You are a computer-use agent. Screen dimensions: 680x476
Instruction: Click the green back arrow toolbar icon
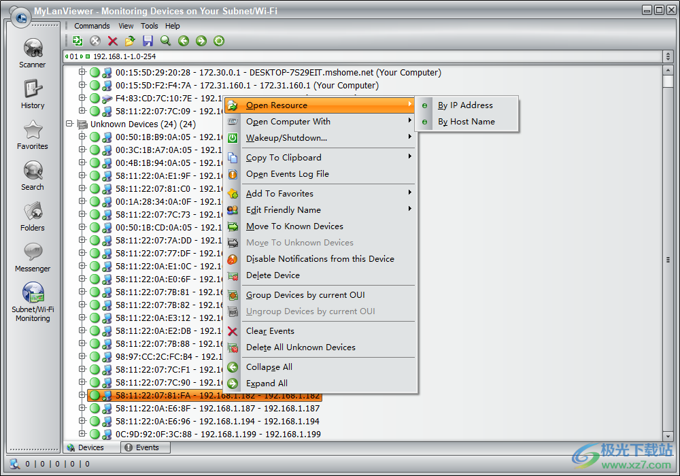184,41
